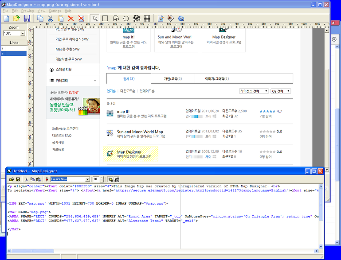Open area properties with notepad-pencil icon

[x=161, y=19]
